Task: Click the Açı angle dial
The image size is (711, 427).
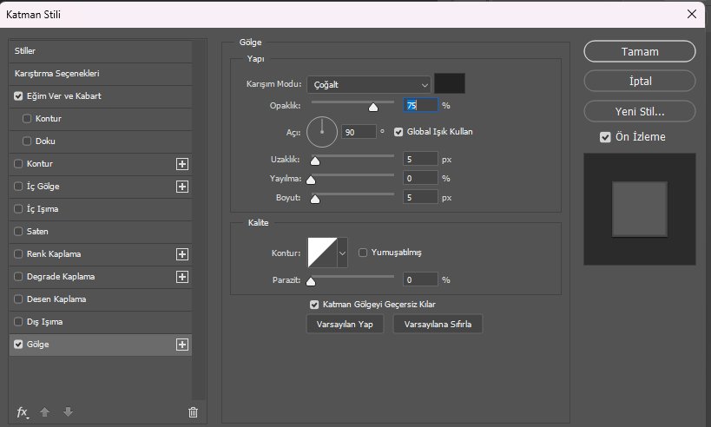Action: tap(321, 131)
